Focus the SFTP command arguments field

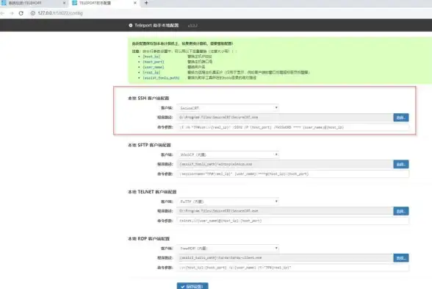(293, 174)
